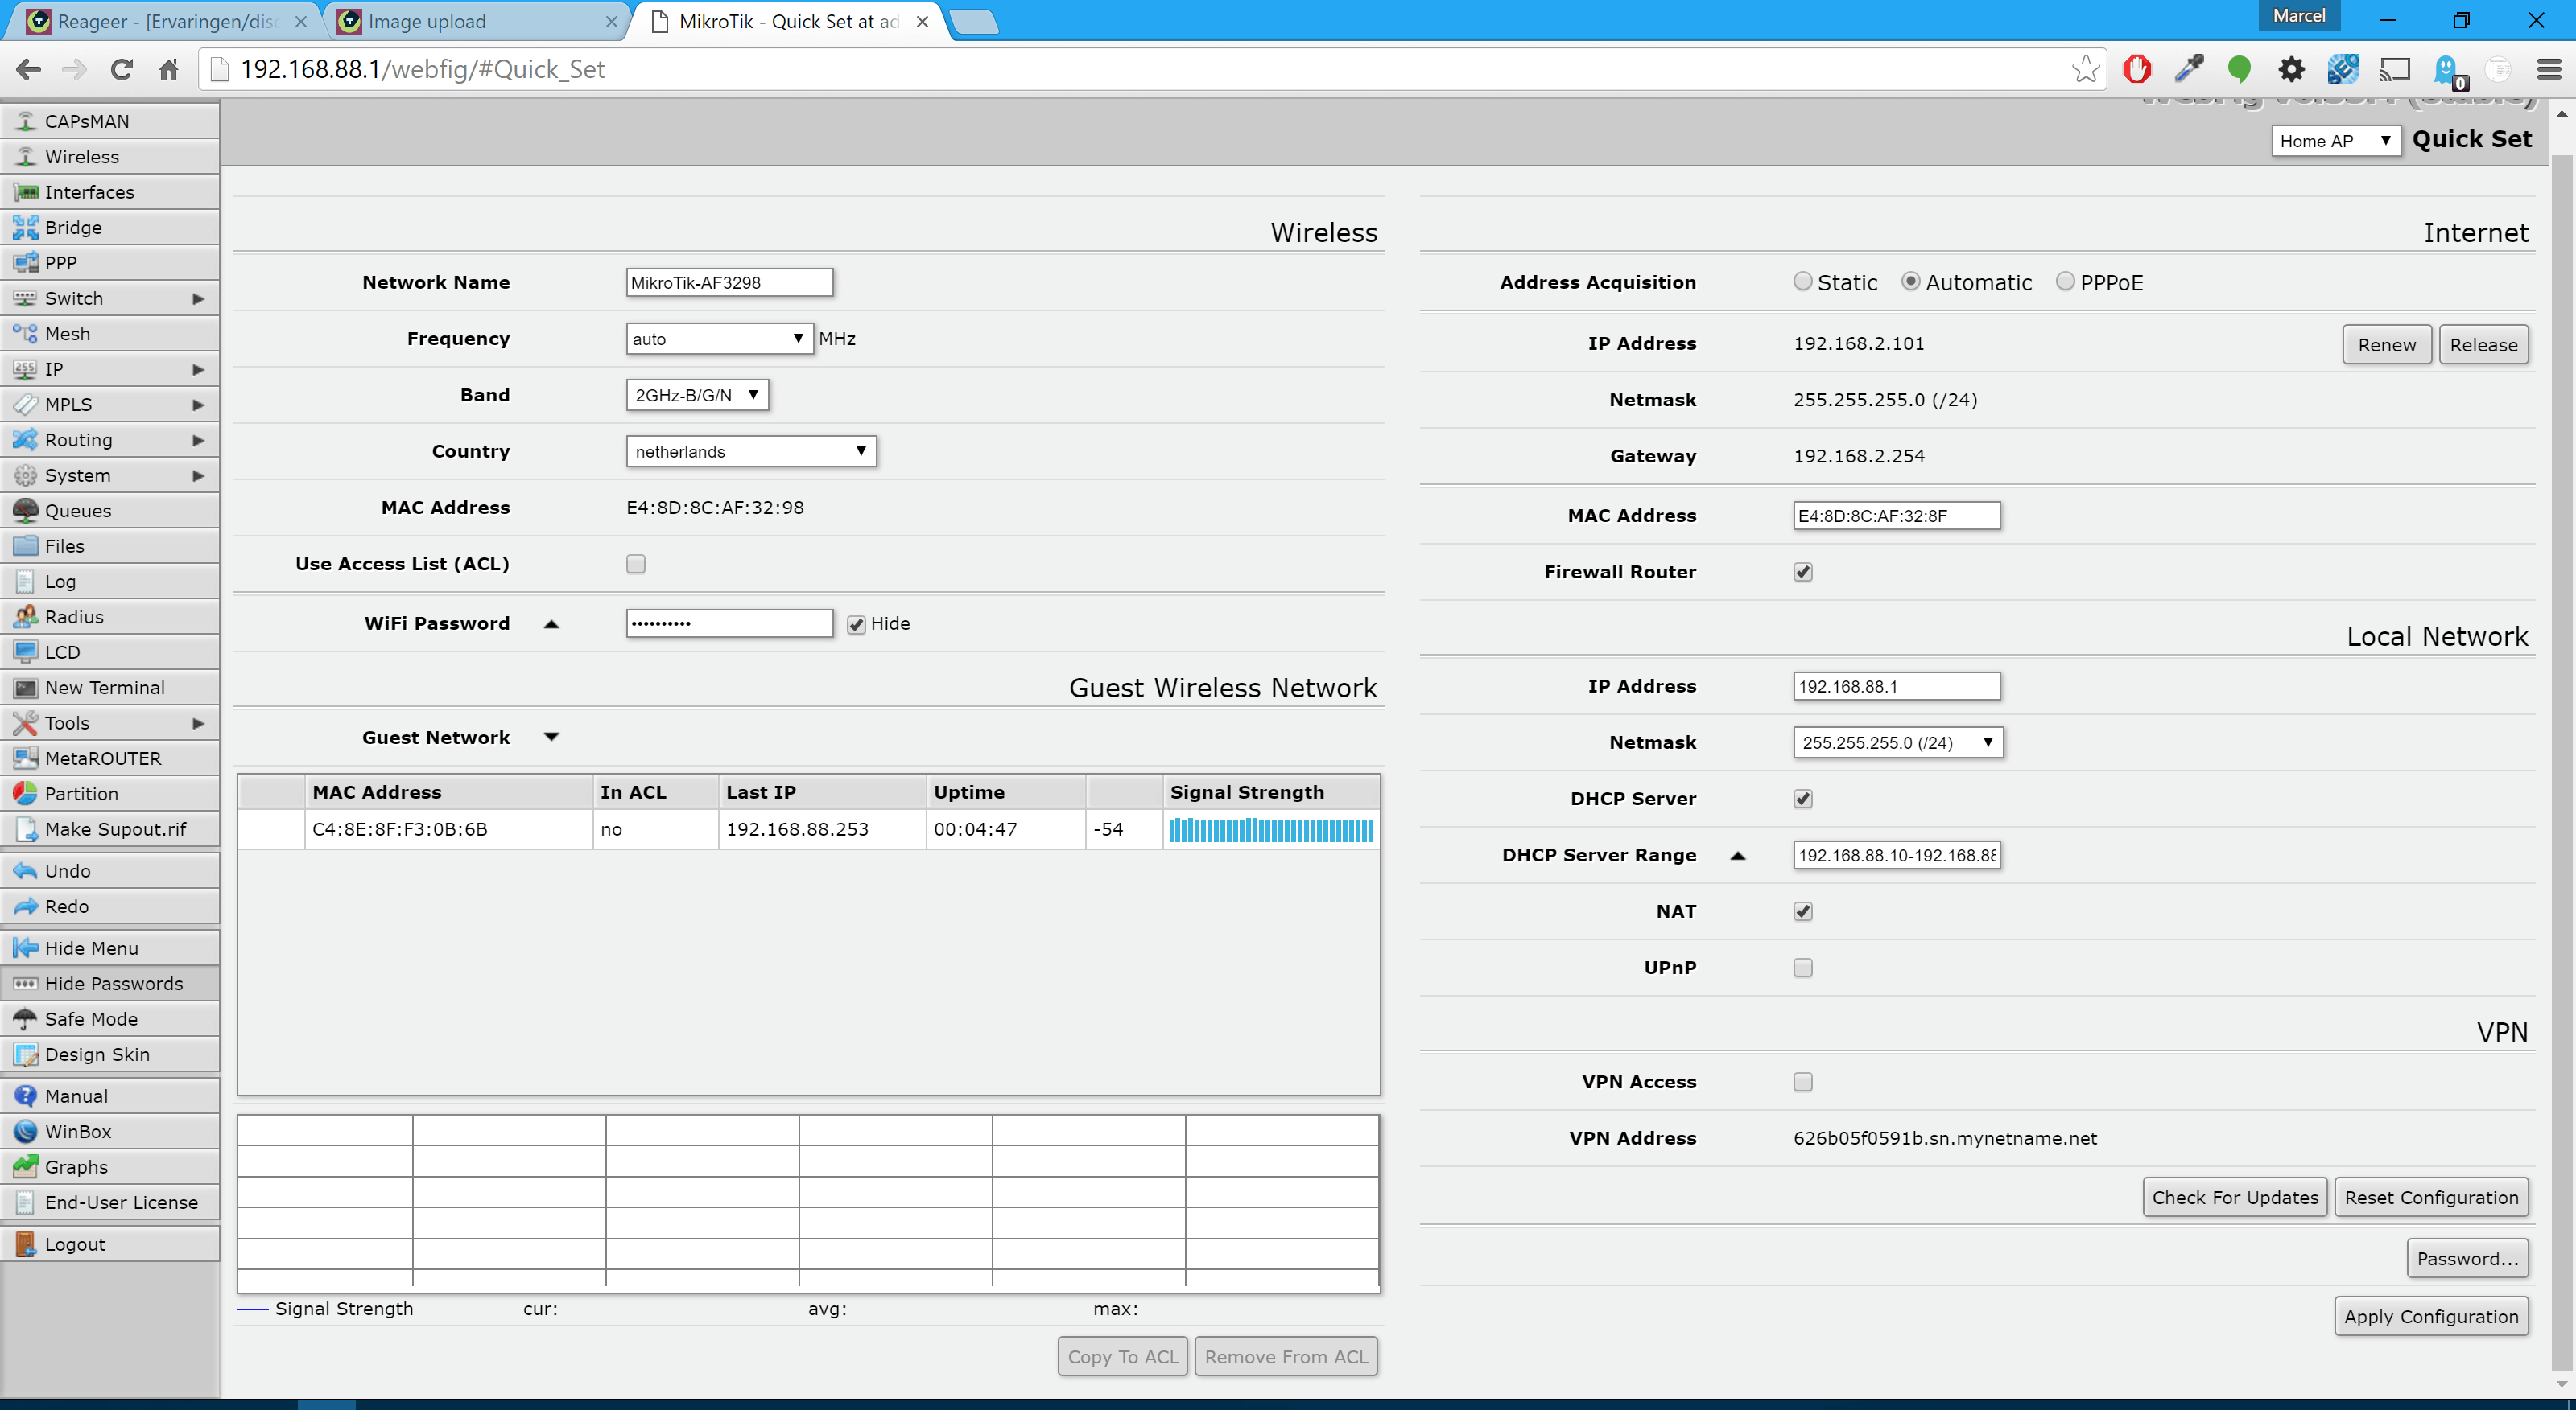Screen dimensions: 2576x1410
Task: Launch New Terminal
Action: [x=110, y=688]
